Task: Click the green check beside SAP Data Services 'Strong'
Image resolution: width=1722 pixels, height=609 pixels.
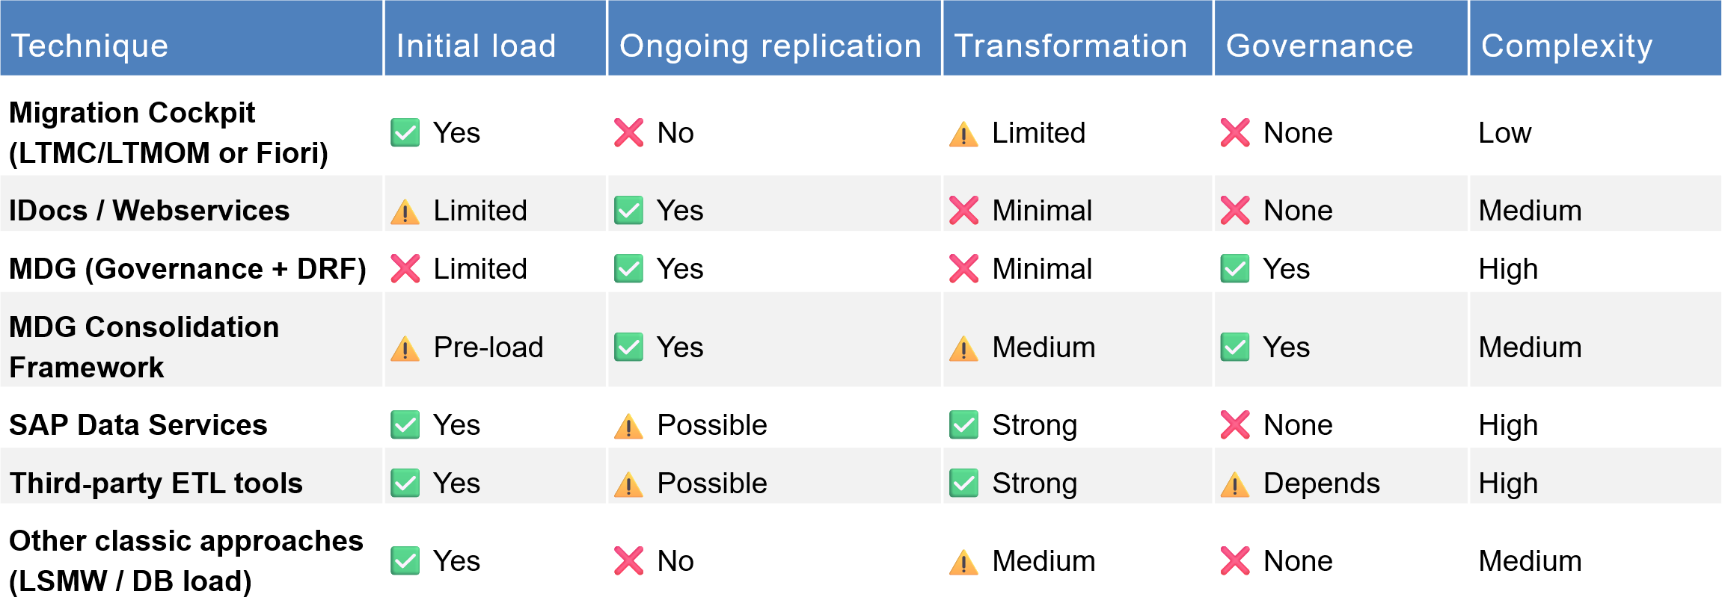Action: point(964,425)
